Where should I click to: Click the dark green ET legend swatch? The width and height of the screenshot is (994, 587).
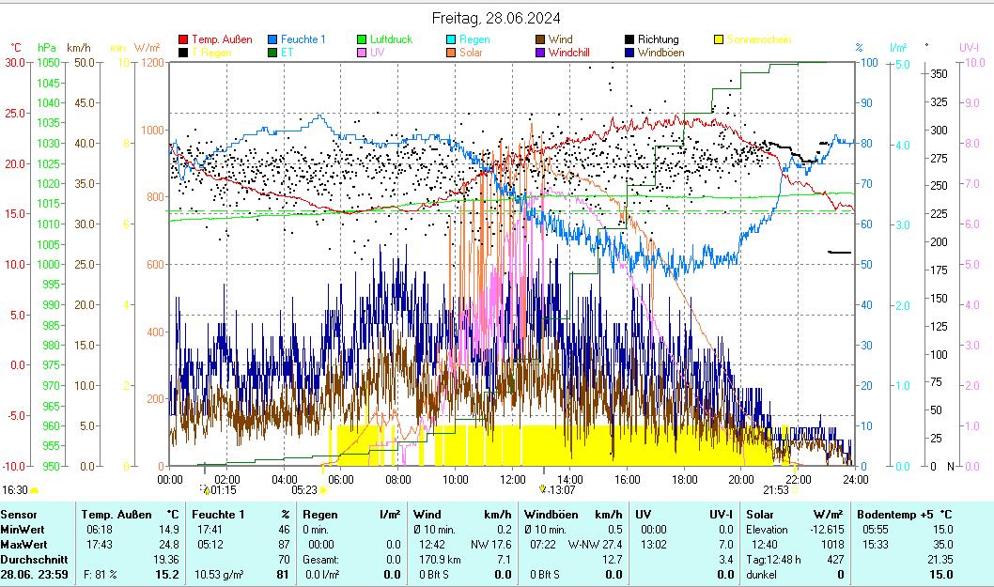tap(272, 53)
